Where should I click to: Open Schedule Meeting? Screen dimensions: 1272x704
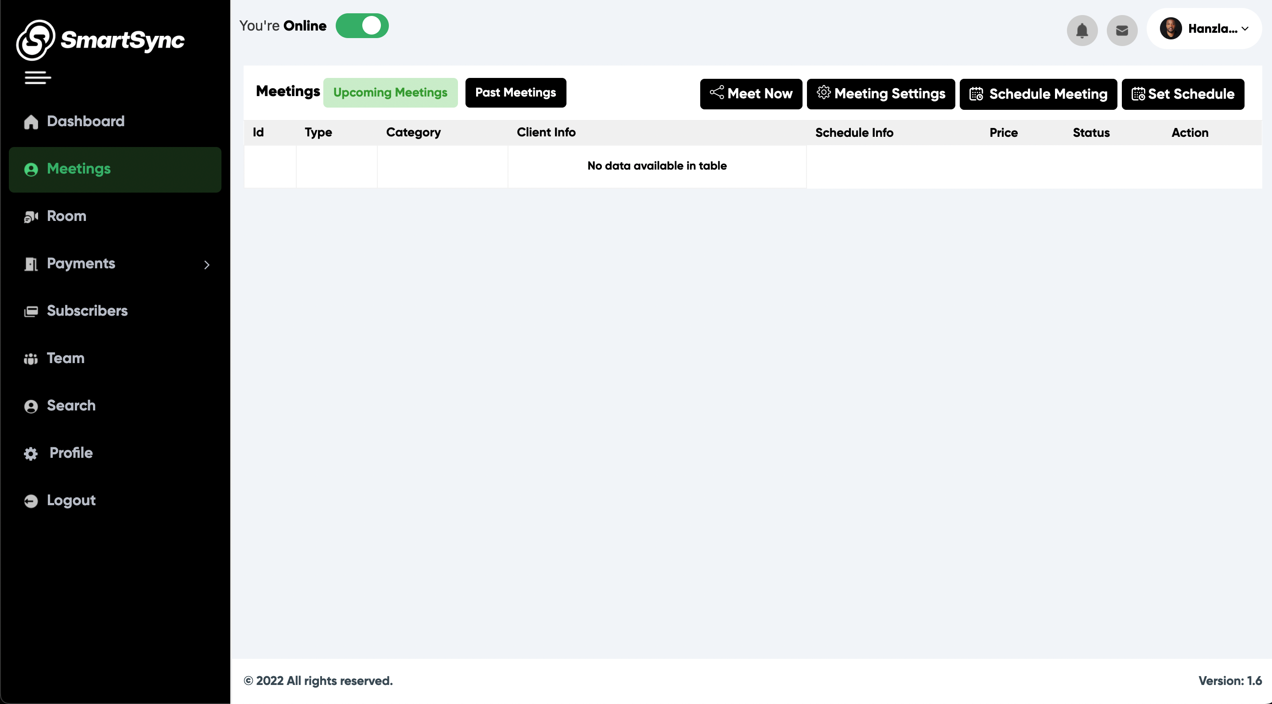click(1039, 94)
